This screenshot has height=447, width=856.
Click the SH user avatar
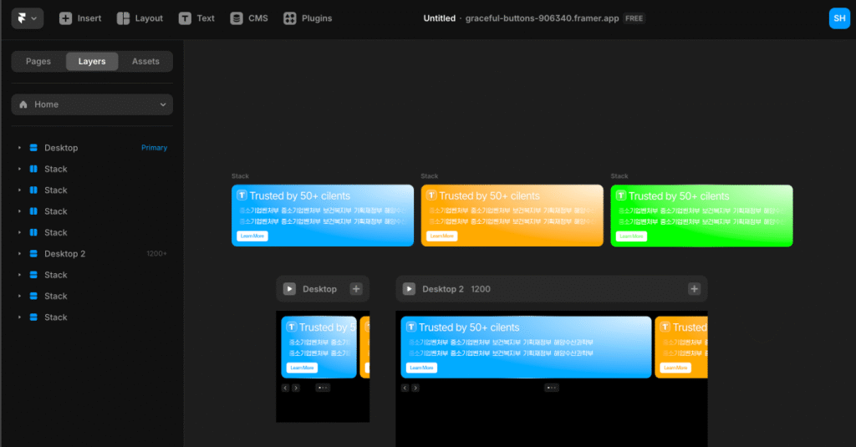[x=839, y=18]
